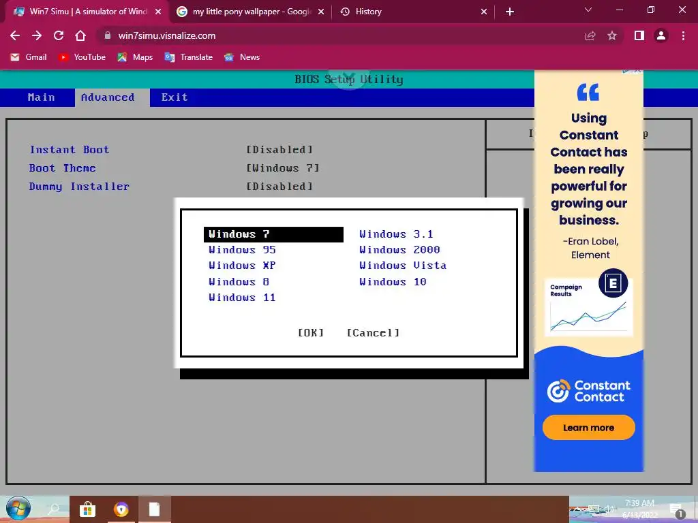Image resolution: width=698 pixels, height=523 pixels.
Task: Choose Windows Vista boot theme
Action: click(x=403, y=266)
